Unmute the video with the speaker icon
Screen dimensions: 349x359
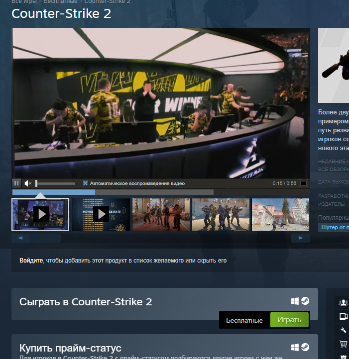point(28,183)
